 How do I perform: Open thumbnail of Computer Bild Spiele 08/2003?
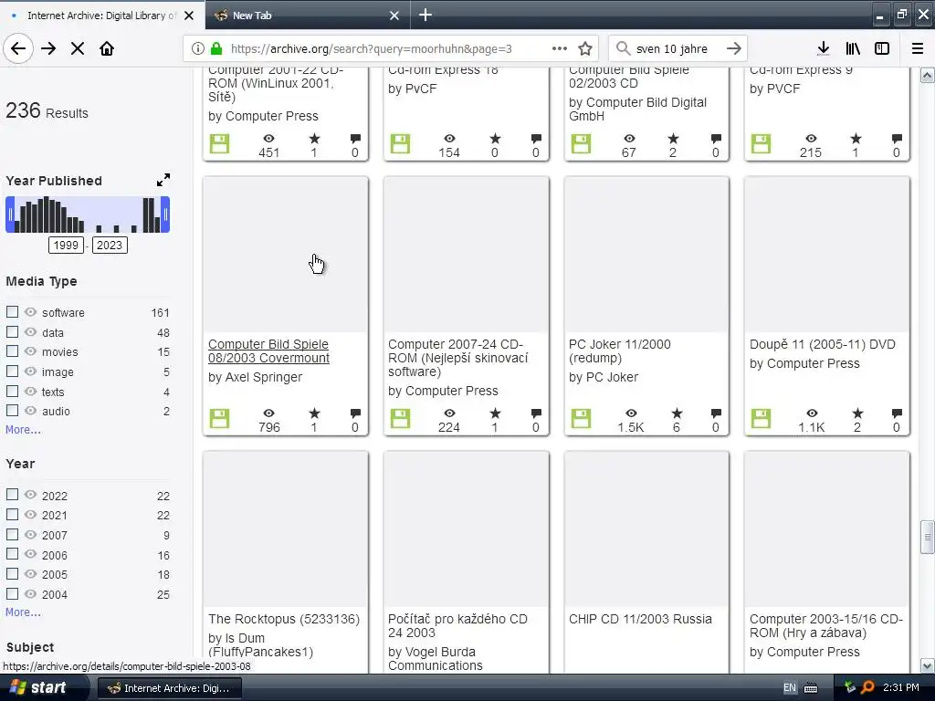pyautogui.click(x=286, y=255)
